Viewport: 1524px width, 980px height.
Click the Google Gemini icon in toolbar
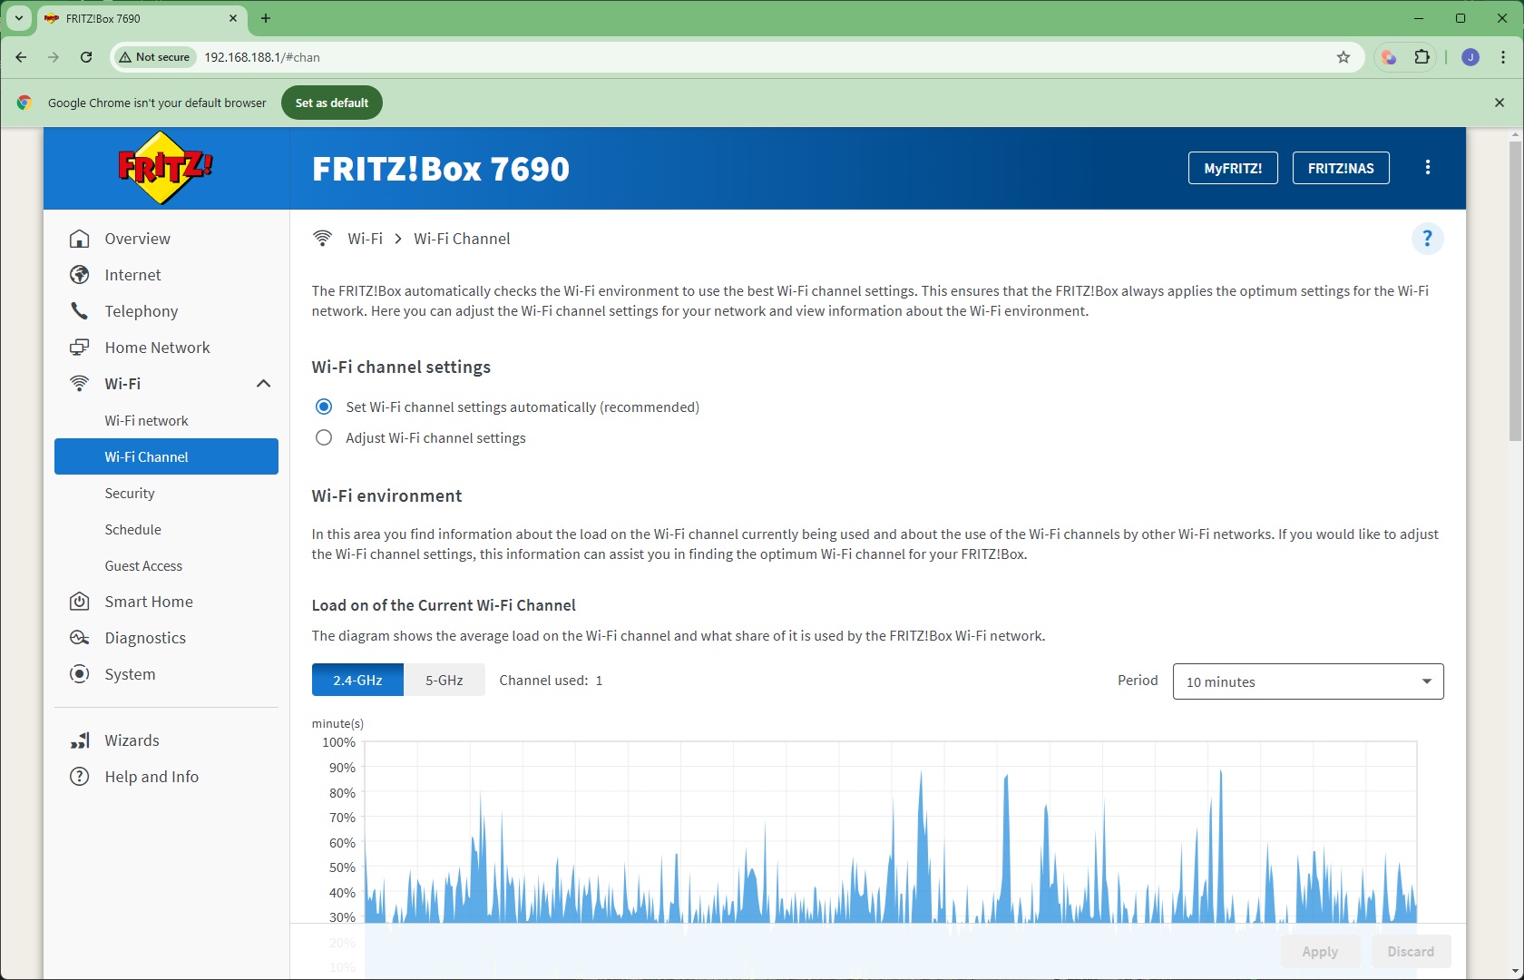(x=1389, y=57)
